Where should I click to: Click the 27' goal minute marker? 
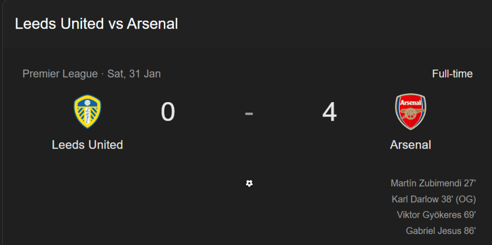469,183
